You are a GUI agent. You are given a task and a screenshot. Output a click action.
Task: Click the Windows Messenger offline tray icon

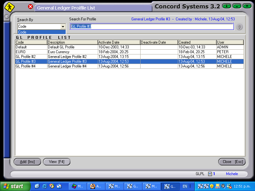229,186
